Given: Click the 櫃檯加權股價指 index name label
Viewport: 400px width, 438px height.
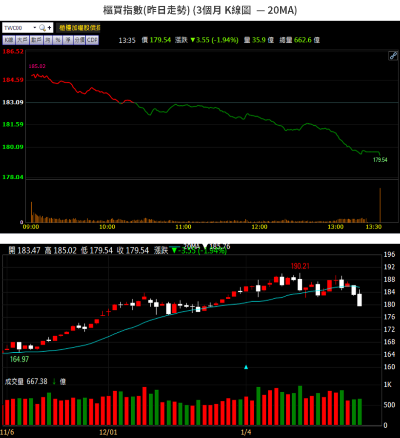Looking at the screenshot, I should pos(80,28).
